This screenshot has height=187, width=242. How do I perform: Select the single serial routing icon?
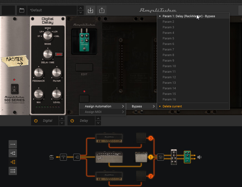13,144
